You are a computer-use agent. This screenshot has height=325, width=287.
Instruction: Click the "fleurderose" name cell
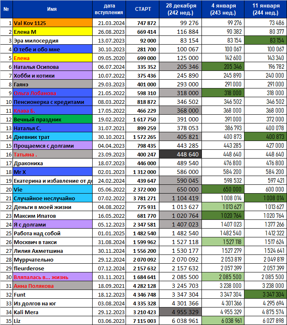[x=53, y=268]
